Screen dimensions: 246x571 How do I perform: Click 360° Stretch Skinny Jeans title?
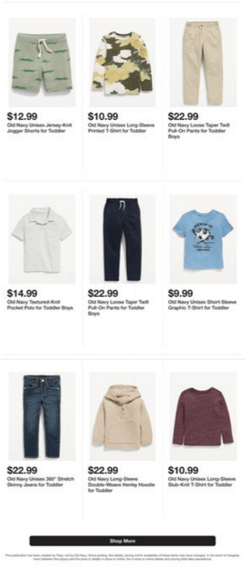41,482
